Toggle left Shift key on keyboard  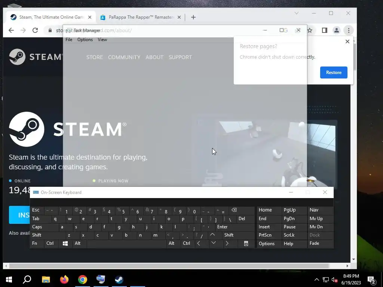coord(48,235)
